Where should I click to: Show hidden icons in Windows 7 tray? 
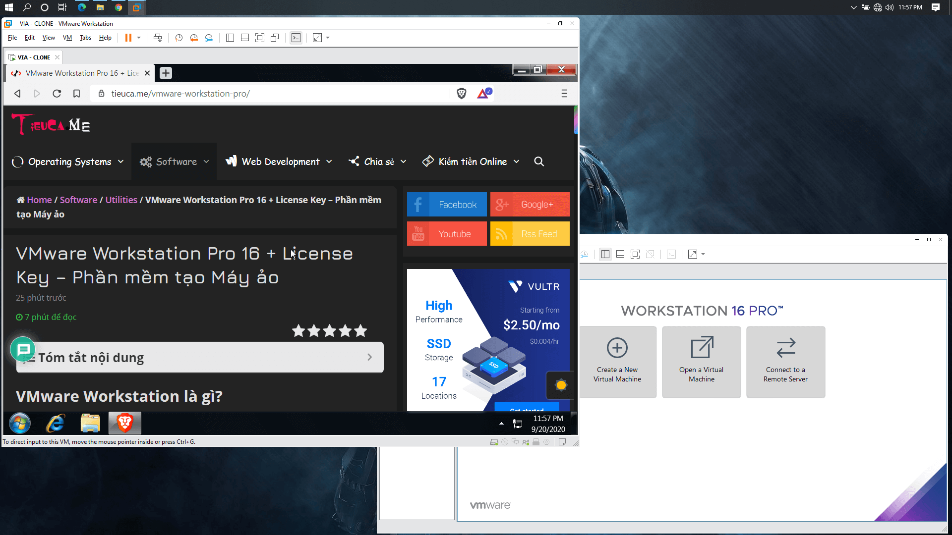coord(501,424)
